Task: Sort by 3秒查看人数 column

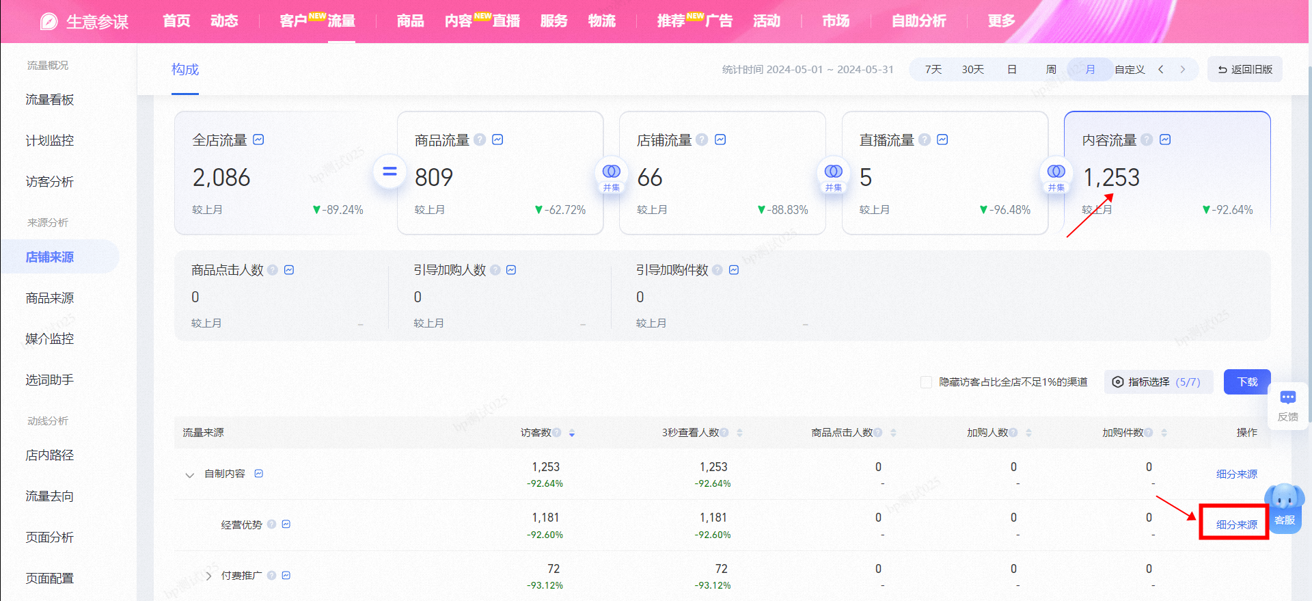Action: point(739,433)
